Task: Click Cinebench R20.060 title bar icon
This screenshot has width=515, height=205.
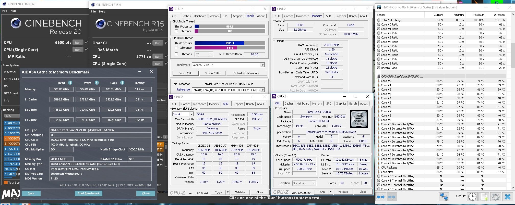Action: coord(4,4)
